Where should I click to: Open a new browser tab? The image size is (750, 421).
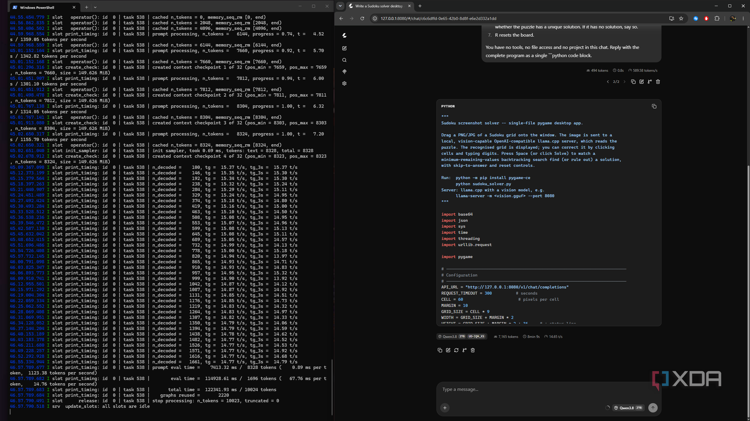pos(420,6)
